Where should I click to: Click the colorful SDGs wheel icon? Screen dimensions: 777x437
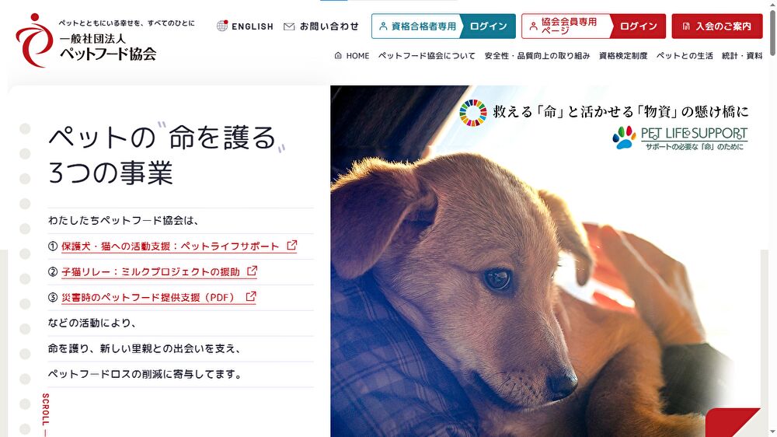pyautogui.click(x=472, y=113)
